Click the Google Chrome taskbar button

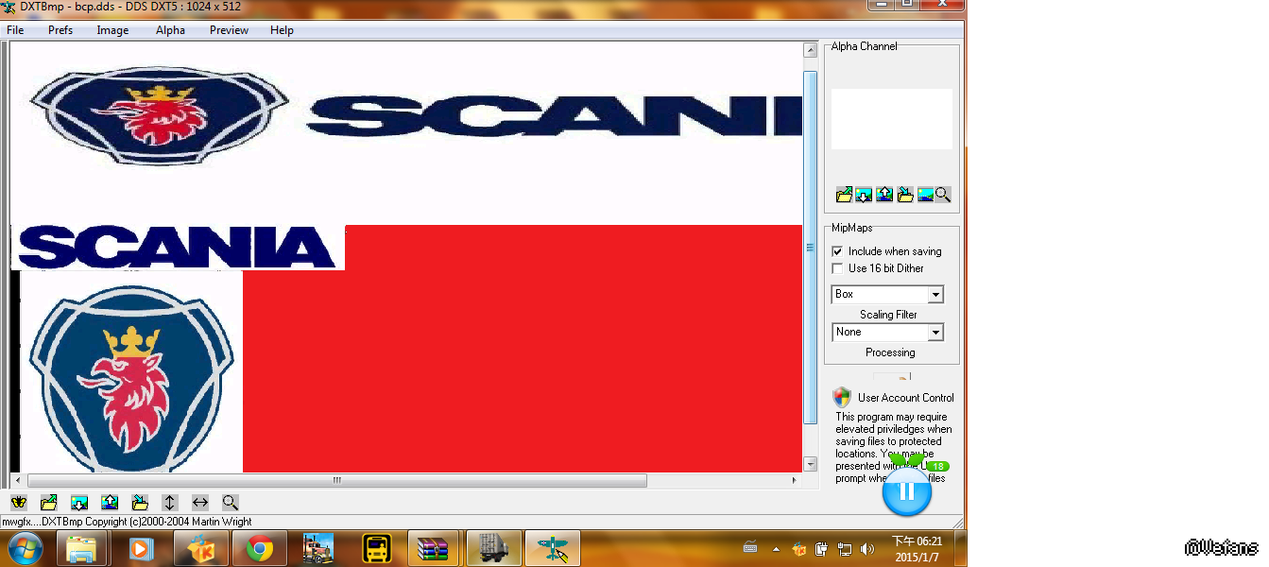(x=260, y=548)
